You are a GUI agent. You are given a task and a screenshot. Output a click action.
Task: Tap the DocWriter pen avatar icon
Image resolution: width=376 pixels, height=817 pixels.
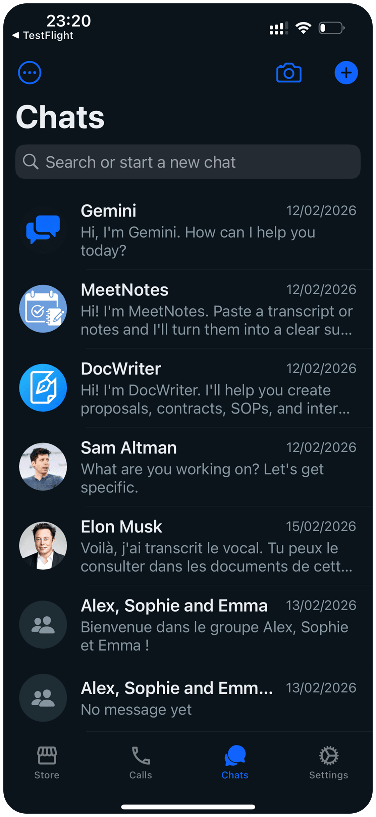(x=43, y=388)
